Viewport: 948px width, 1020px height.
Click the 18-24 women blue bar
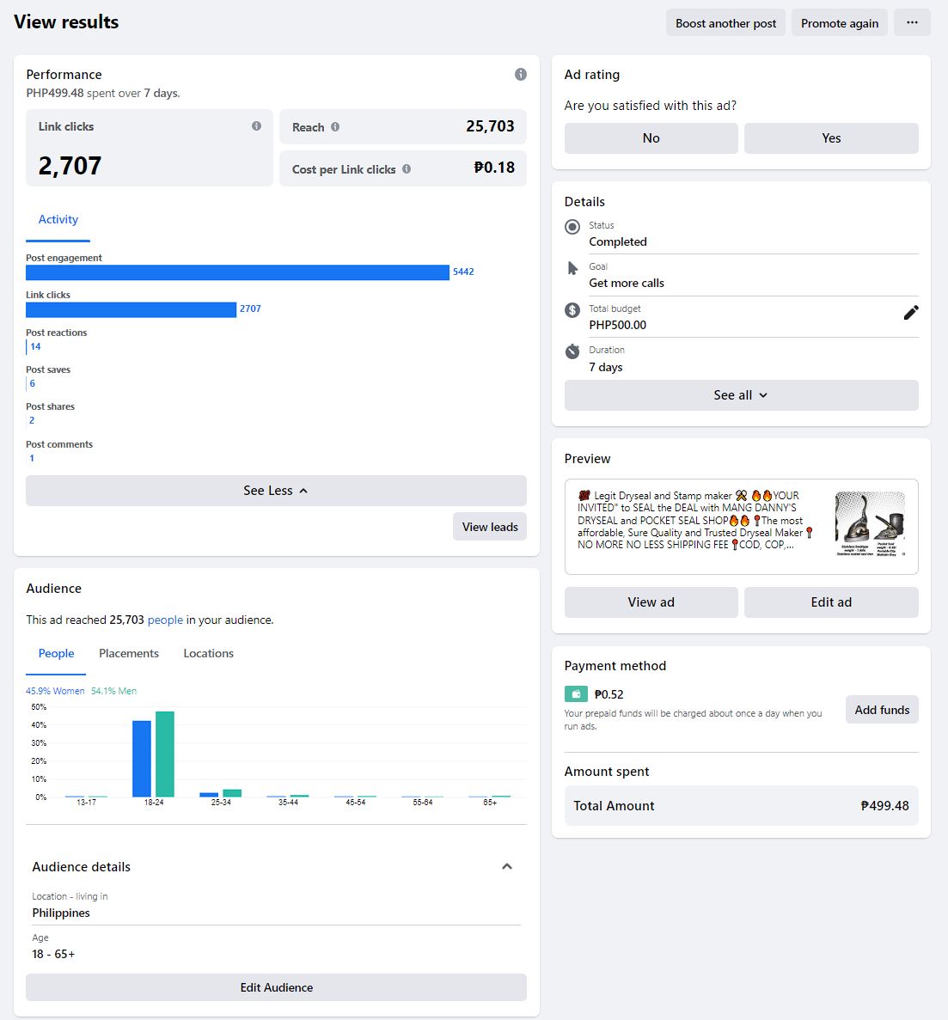(x=142, y=759)
